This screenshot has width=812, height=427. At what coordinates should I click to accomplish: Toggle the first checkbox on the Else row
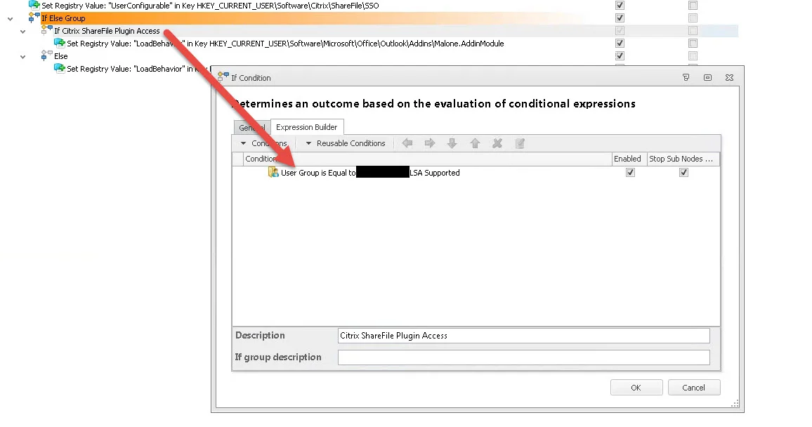click(x=620, y=56)
